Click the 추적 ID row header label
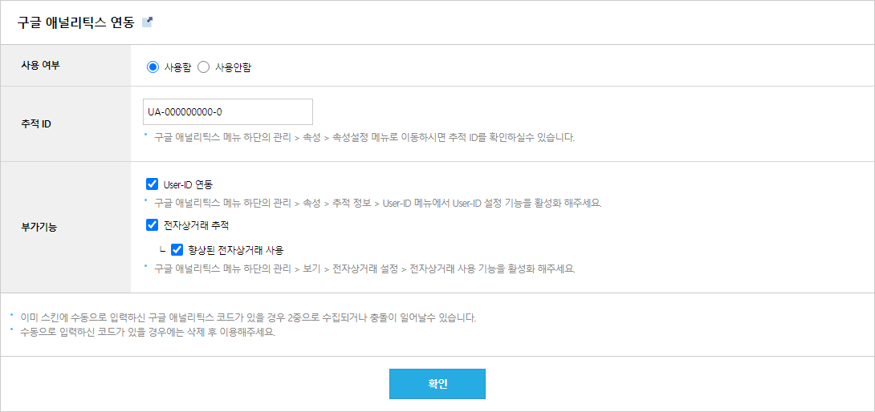Screen dimensions: 875x412 tap(35, 123)
